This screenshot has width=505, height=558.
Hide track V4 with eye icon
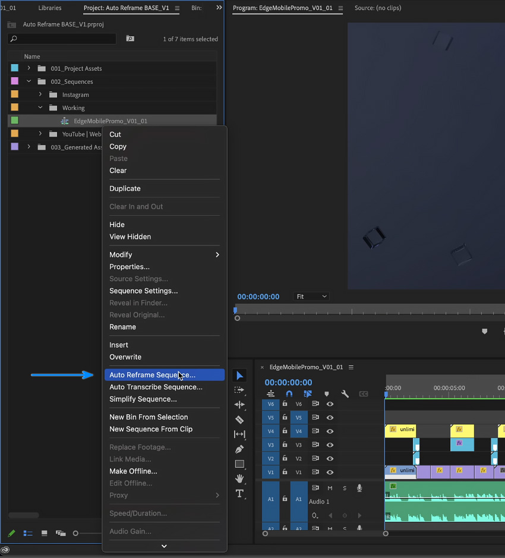330,431
